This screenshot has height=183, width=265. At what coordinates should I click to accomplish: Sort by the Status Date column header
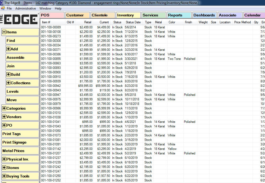133,22
